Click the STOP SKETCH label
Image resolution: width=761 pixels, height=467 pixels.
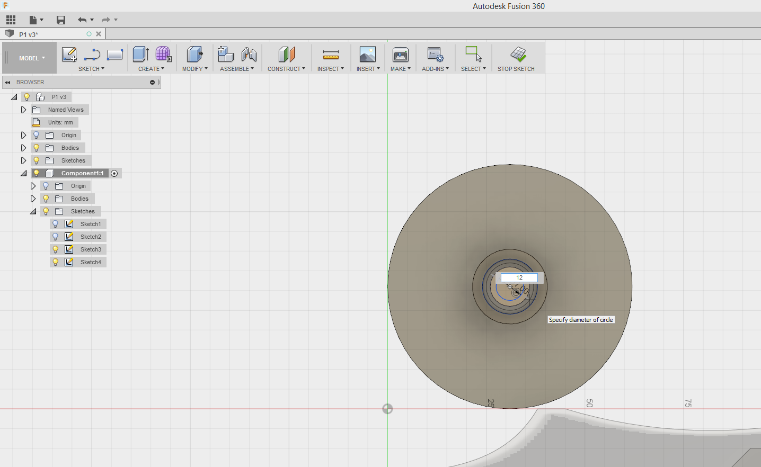click(516, 69)
